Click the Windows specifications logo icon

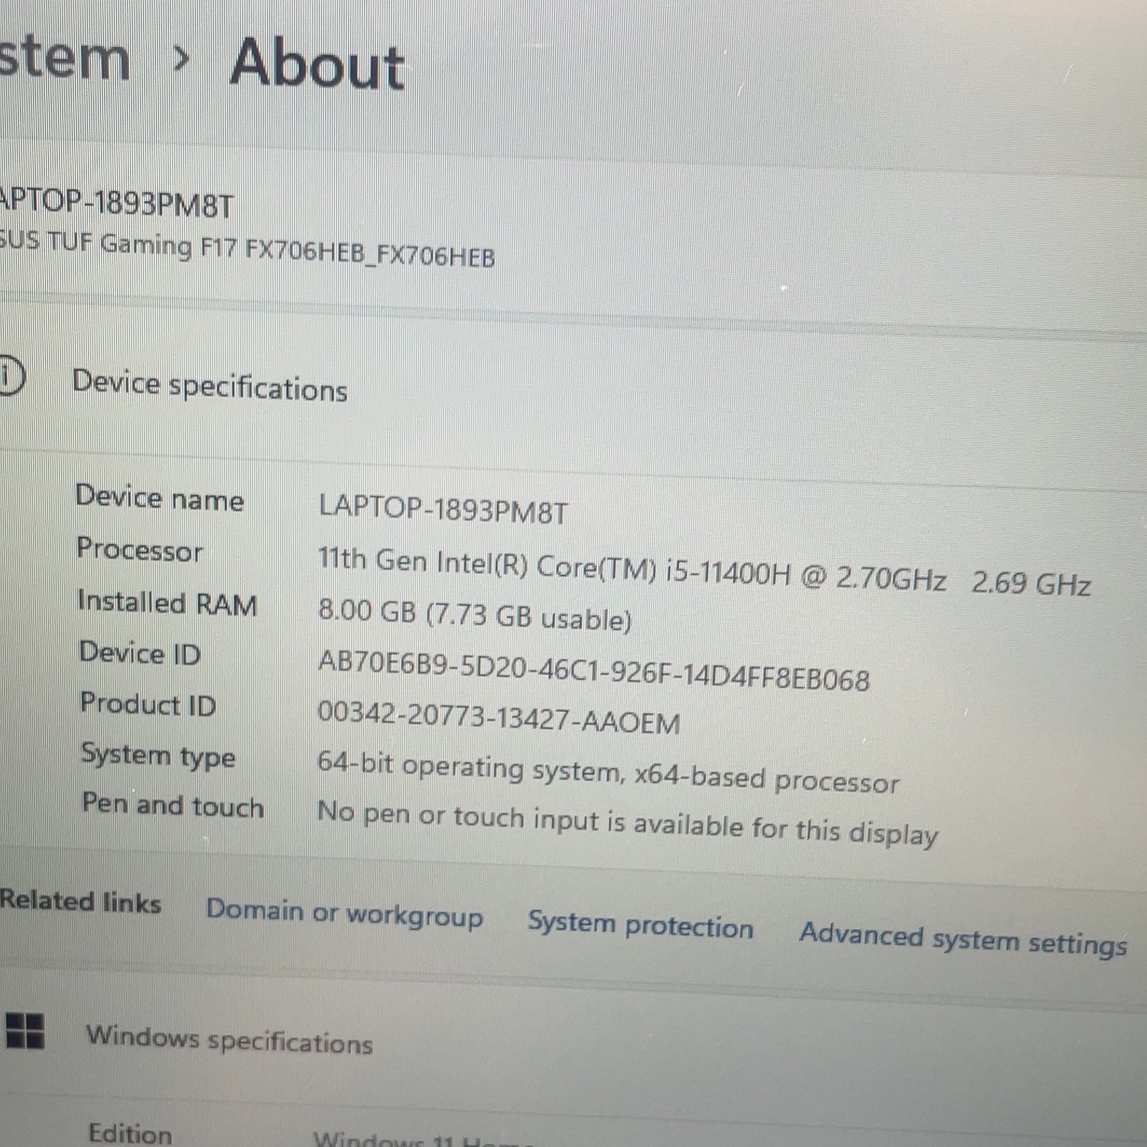click(24, 1030)
